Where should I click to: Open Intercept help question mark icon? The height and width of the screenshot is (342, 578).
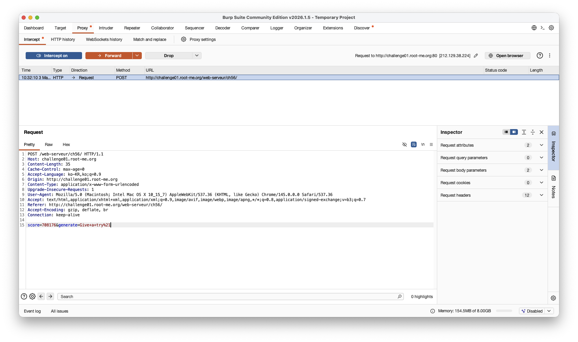540,55
